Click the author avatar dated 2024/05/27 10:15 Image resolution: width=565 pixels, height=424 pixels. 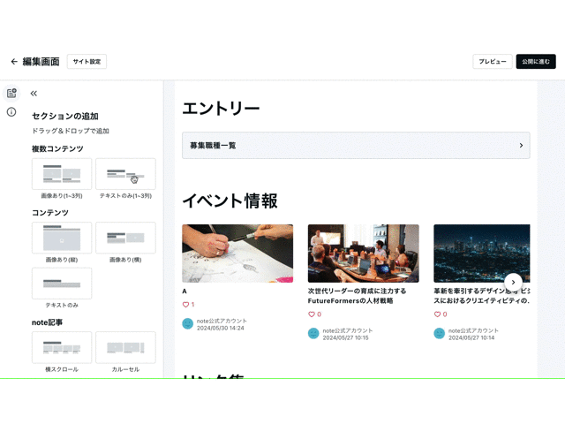pyautogui.click(x=313, y=334)
